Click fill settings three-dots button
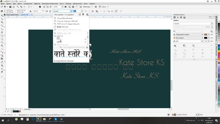 tap(212, 34)
